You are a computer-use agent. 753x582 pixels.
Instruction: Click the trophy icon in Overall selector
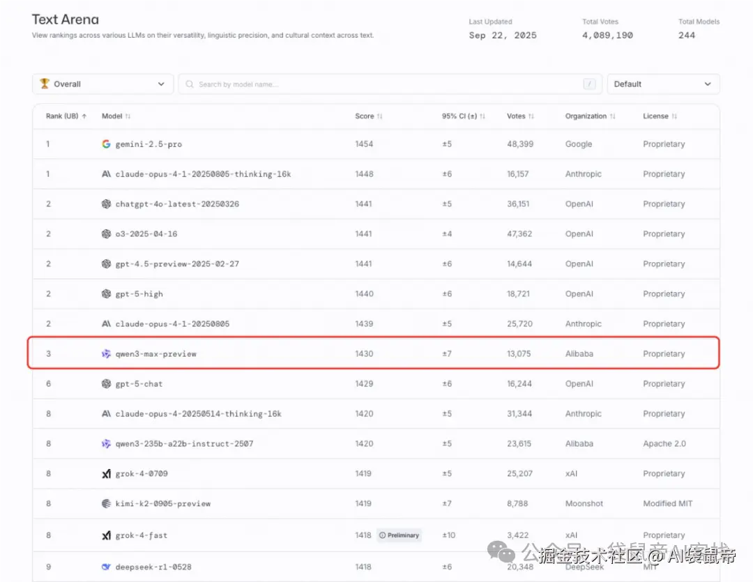pyautogui.click(x=45, y=84)
